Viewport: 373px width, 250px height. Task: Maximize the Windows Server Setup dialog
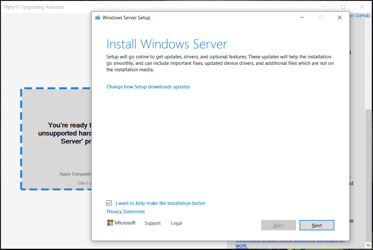tap(320, 17)
